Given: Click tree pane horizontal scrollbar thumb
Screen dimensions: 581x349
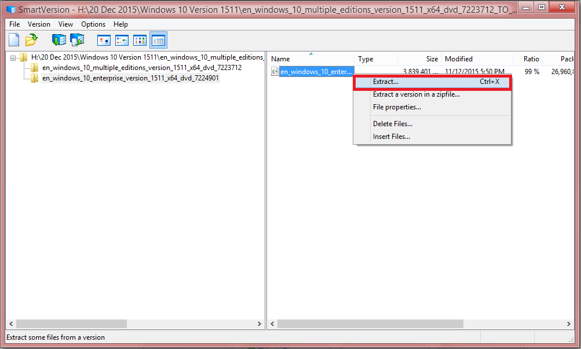Looking at the screenshot, I should coord(71,324).
